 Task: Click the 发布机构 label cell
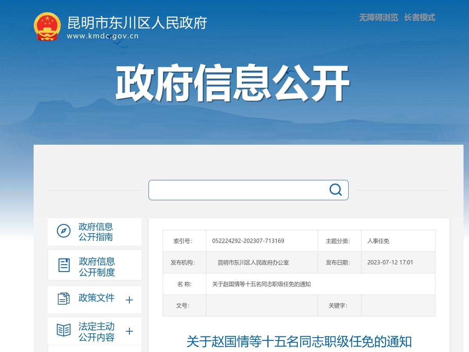tap(184, 262)
